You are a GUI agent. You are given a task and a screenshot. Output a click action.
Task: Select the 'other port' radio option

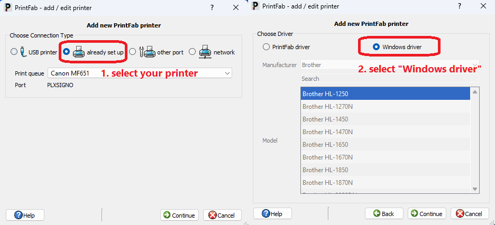pos(133,52)
